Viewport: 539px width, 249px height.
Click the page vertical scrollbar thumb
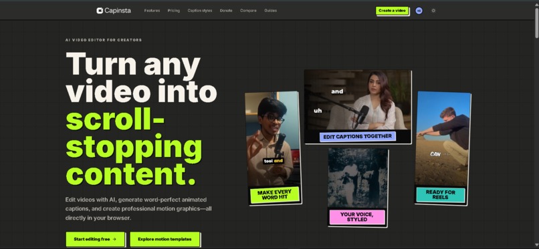click(x=536, y=23)
